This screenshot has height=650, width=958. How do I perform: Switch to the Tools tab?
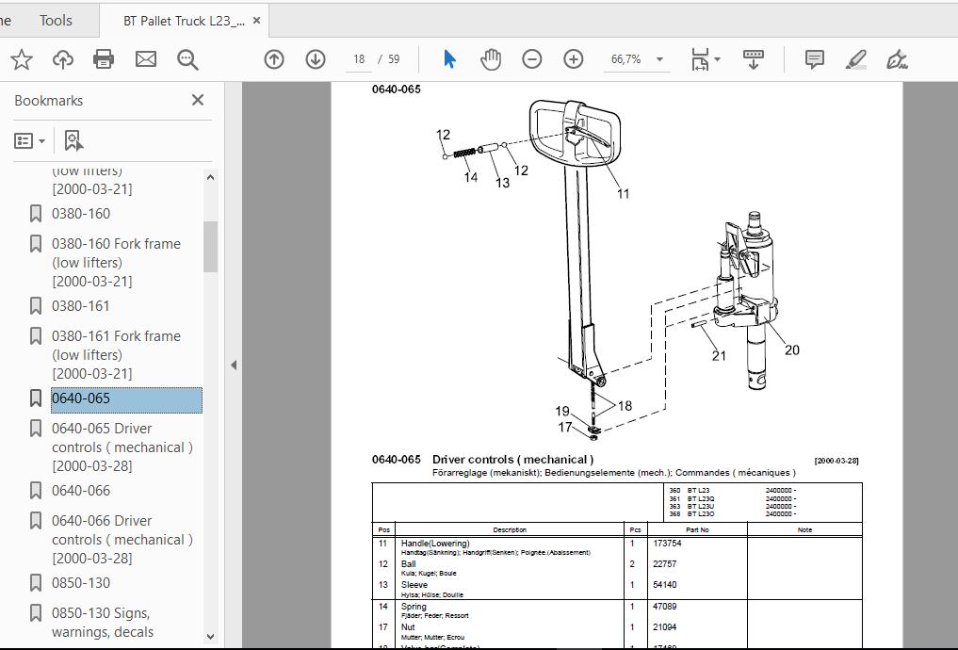[x=56, y=20]
